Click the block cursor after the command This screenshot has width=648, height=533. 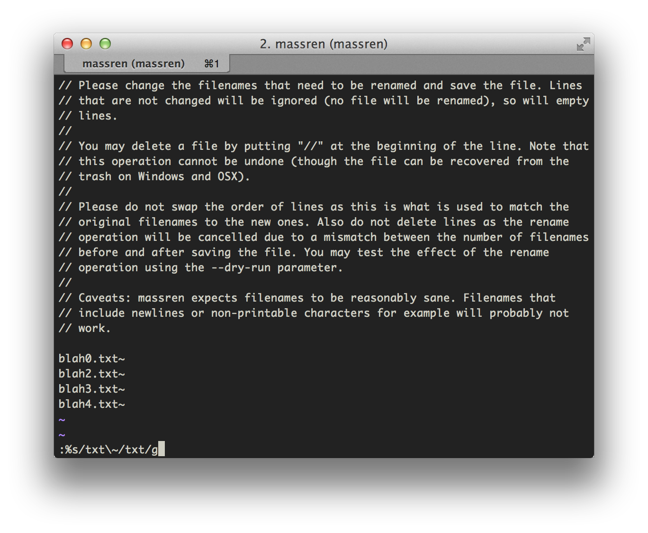pyautogui.click(x=162, y=449)
